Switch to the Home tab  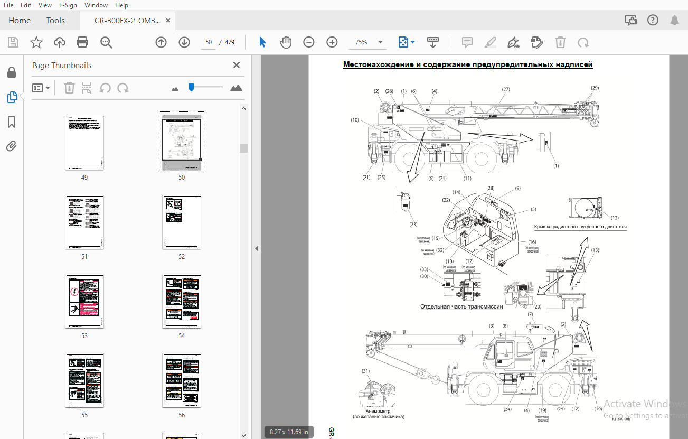click(20, 21)
